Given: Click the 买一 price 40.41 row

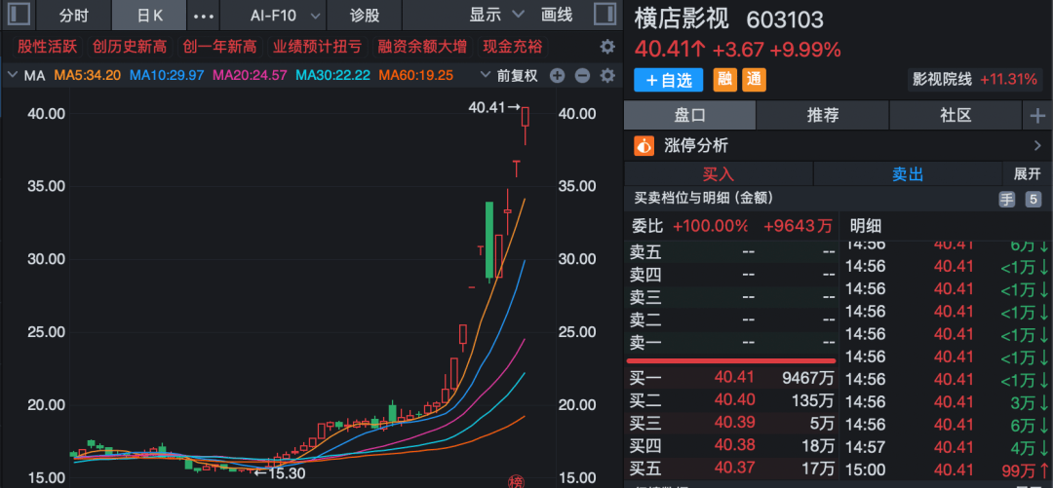Looking at the screenshot, I should click(732, 378).
